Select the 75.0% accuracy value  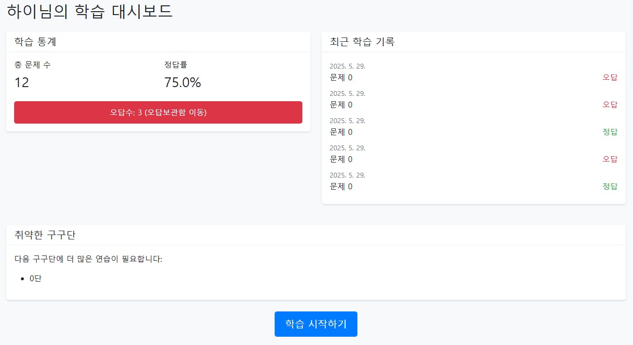tap(183, 83)
